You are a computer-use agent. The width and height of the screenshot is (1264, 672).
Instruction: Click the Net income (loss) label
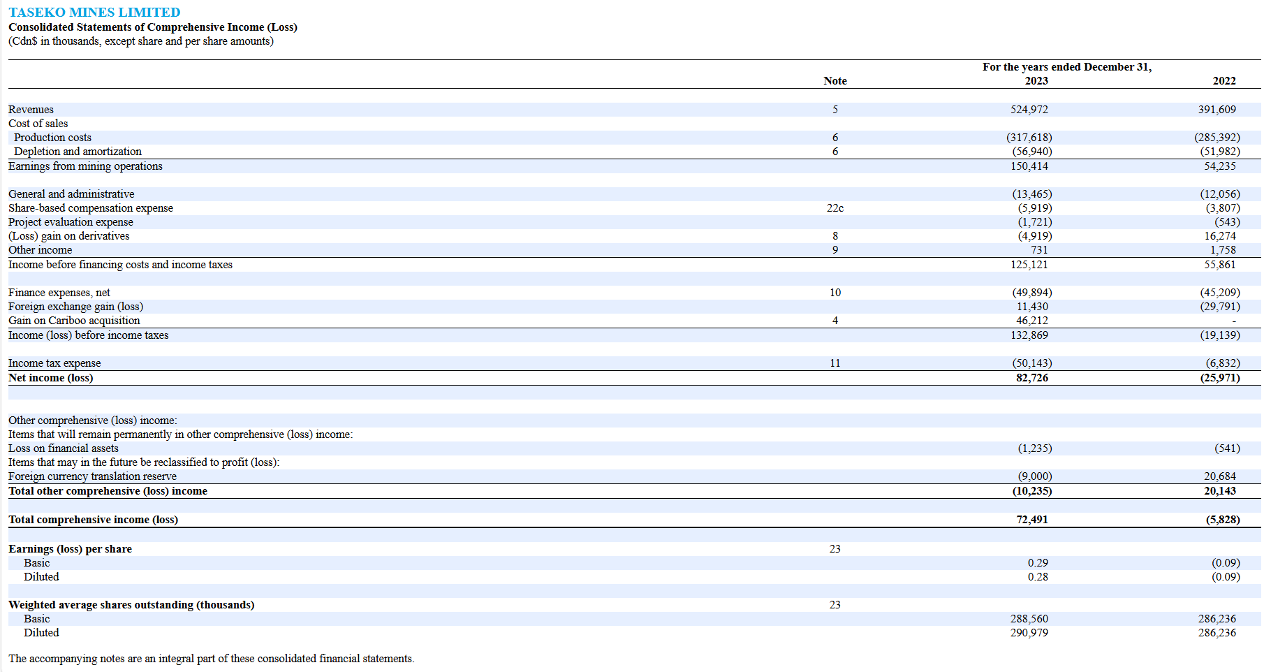click(x=50, y=378)
